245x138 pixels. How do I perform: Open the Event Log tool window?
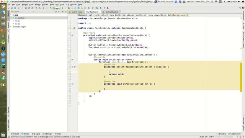(x=221, y=134)
